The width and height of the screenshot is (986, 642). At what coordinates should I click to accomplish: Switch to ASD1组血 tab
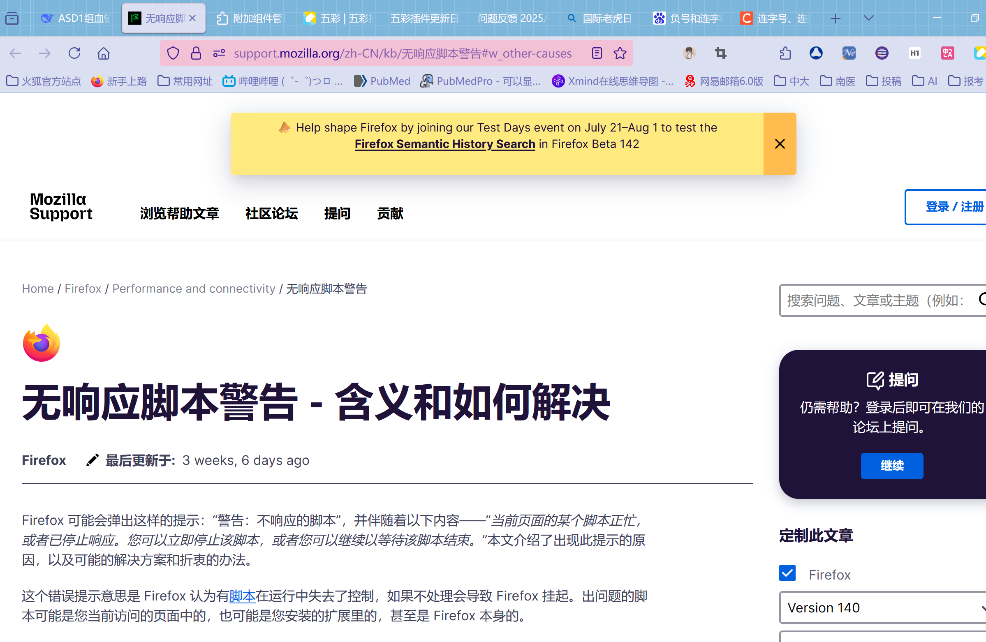click(x=76, y=18)
